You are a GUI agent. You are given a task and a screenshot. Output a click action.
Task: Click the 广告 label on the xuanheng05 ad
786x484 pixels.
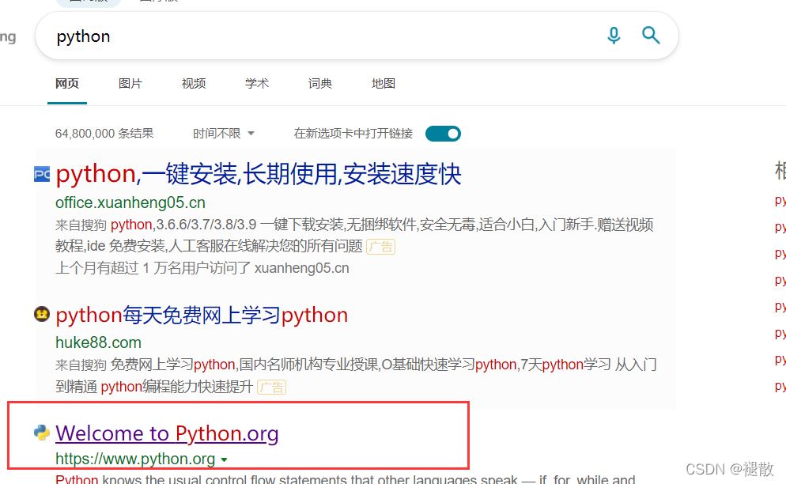(381, 246)
